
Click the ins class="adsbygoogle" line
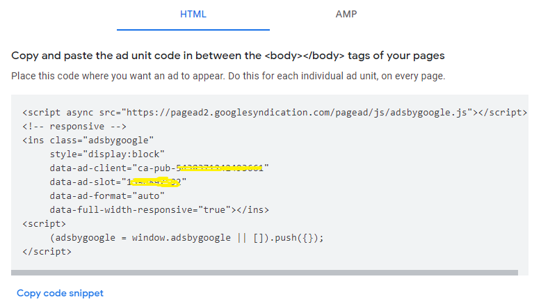pyautogui.click(x=88, y=141)
